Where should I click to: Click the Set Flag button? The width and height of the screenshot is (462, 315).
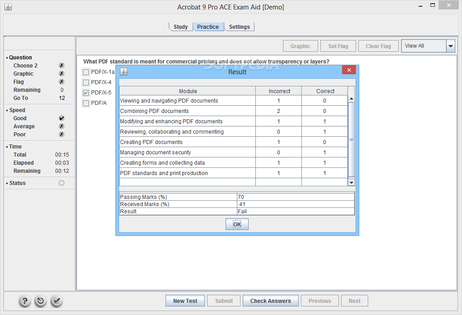tap(338, 46)
